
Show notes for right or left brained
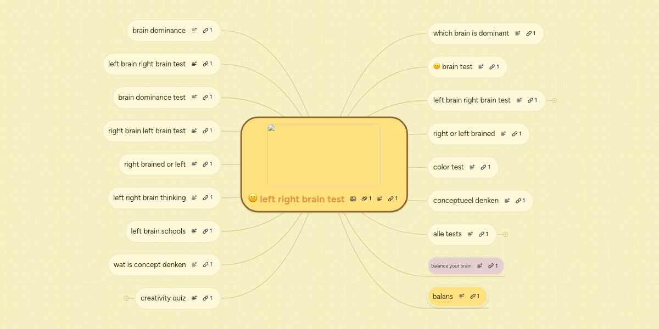[x=504, y=134]
